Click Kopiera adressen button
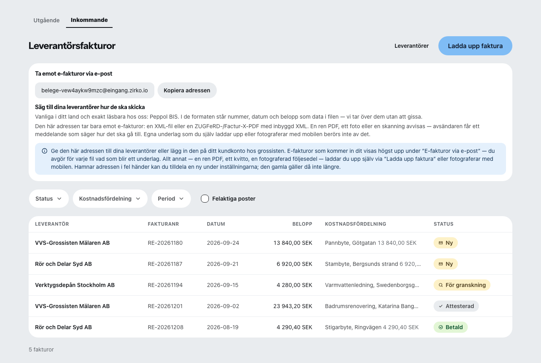This screenshot has width=541, height=363. click(x=187, y=90)
